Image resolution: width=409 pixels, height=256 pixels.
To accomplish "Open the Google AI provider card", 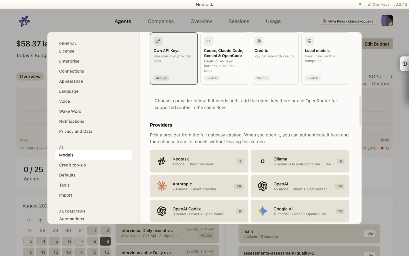I will 300,211.
